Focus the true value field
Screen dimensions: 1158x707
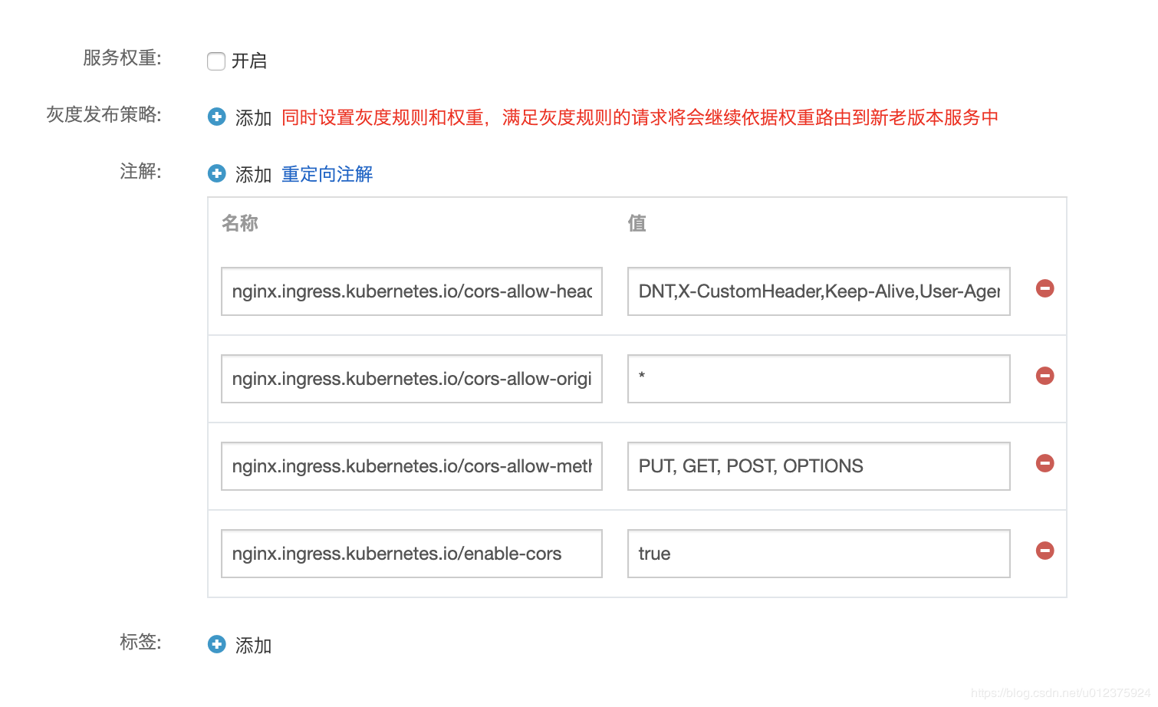[819, 554]
